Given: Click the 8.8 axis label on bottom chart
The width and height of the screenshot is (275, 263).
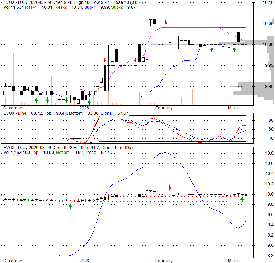Looking at the screenshot, I should tap(270, 256).
